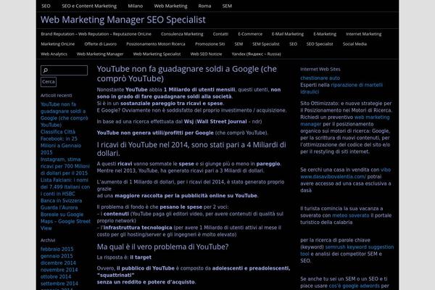This screenshot has width=435, height=290.
Task: Click heading I ricavi di YouTube nel 2014
Action: tap(191, 149)
